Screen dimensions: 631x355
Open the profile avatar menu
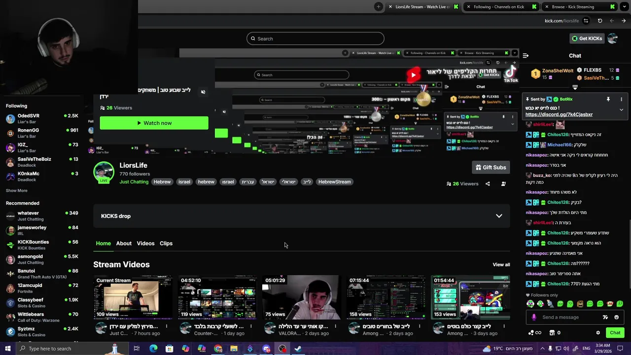coord(613,38)
